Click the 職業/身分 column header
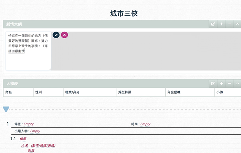 point(73,93)
